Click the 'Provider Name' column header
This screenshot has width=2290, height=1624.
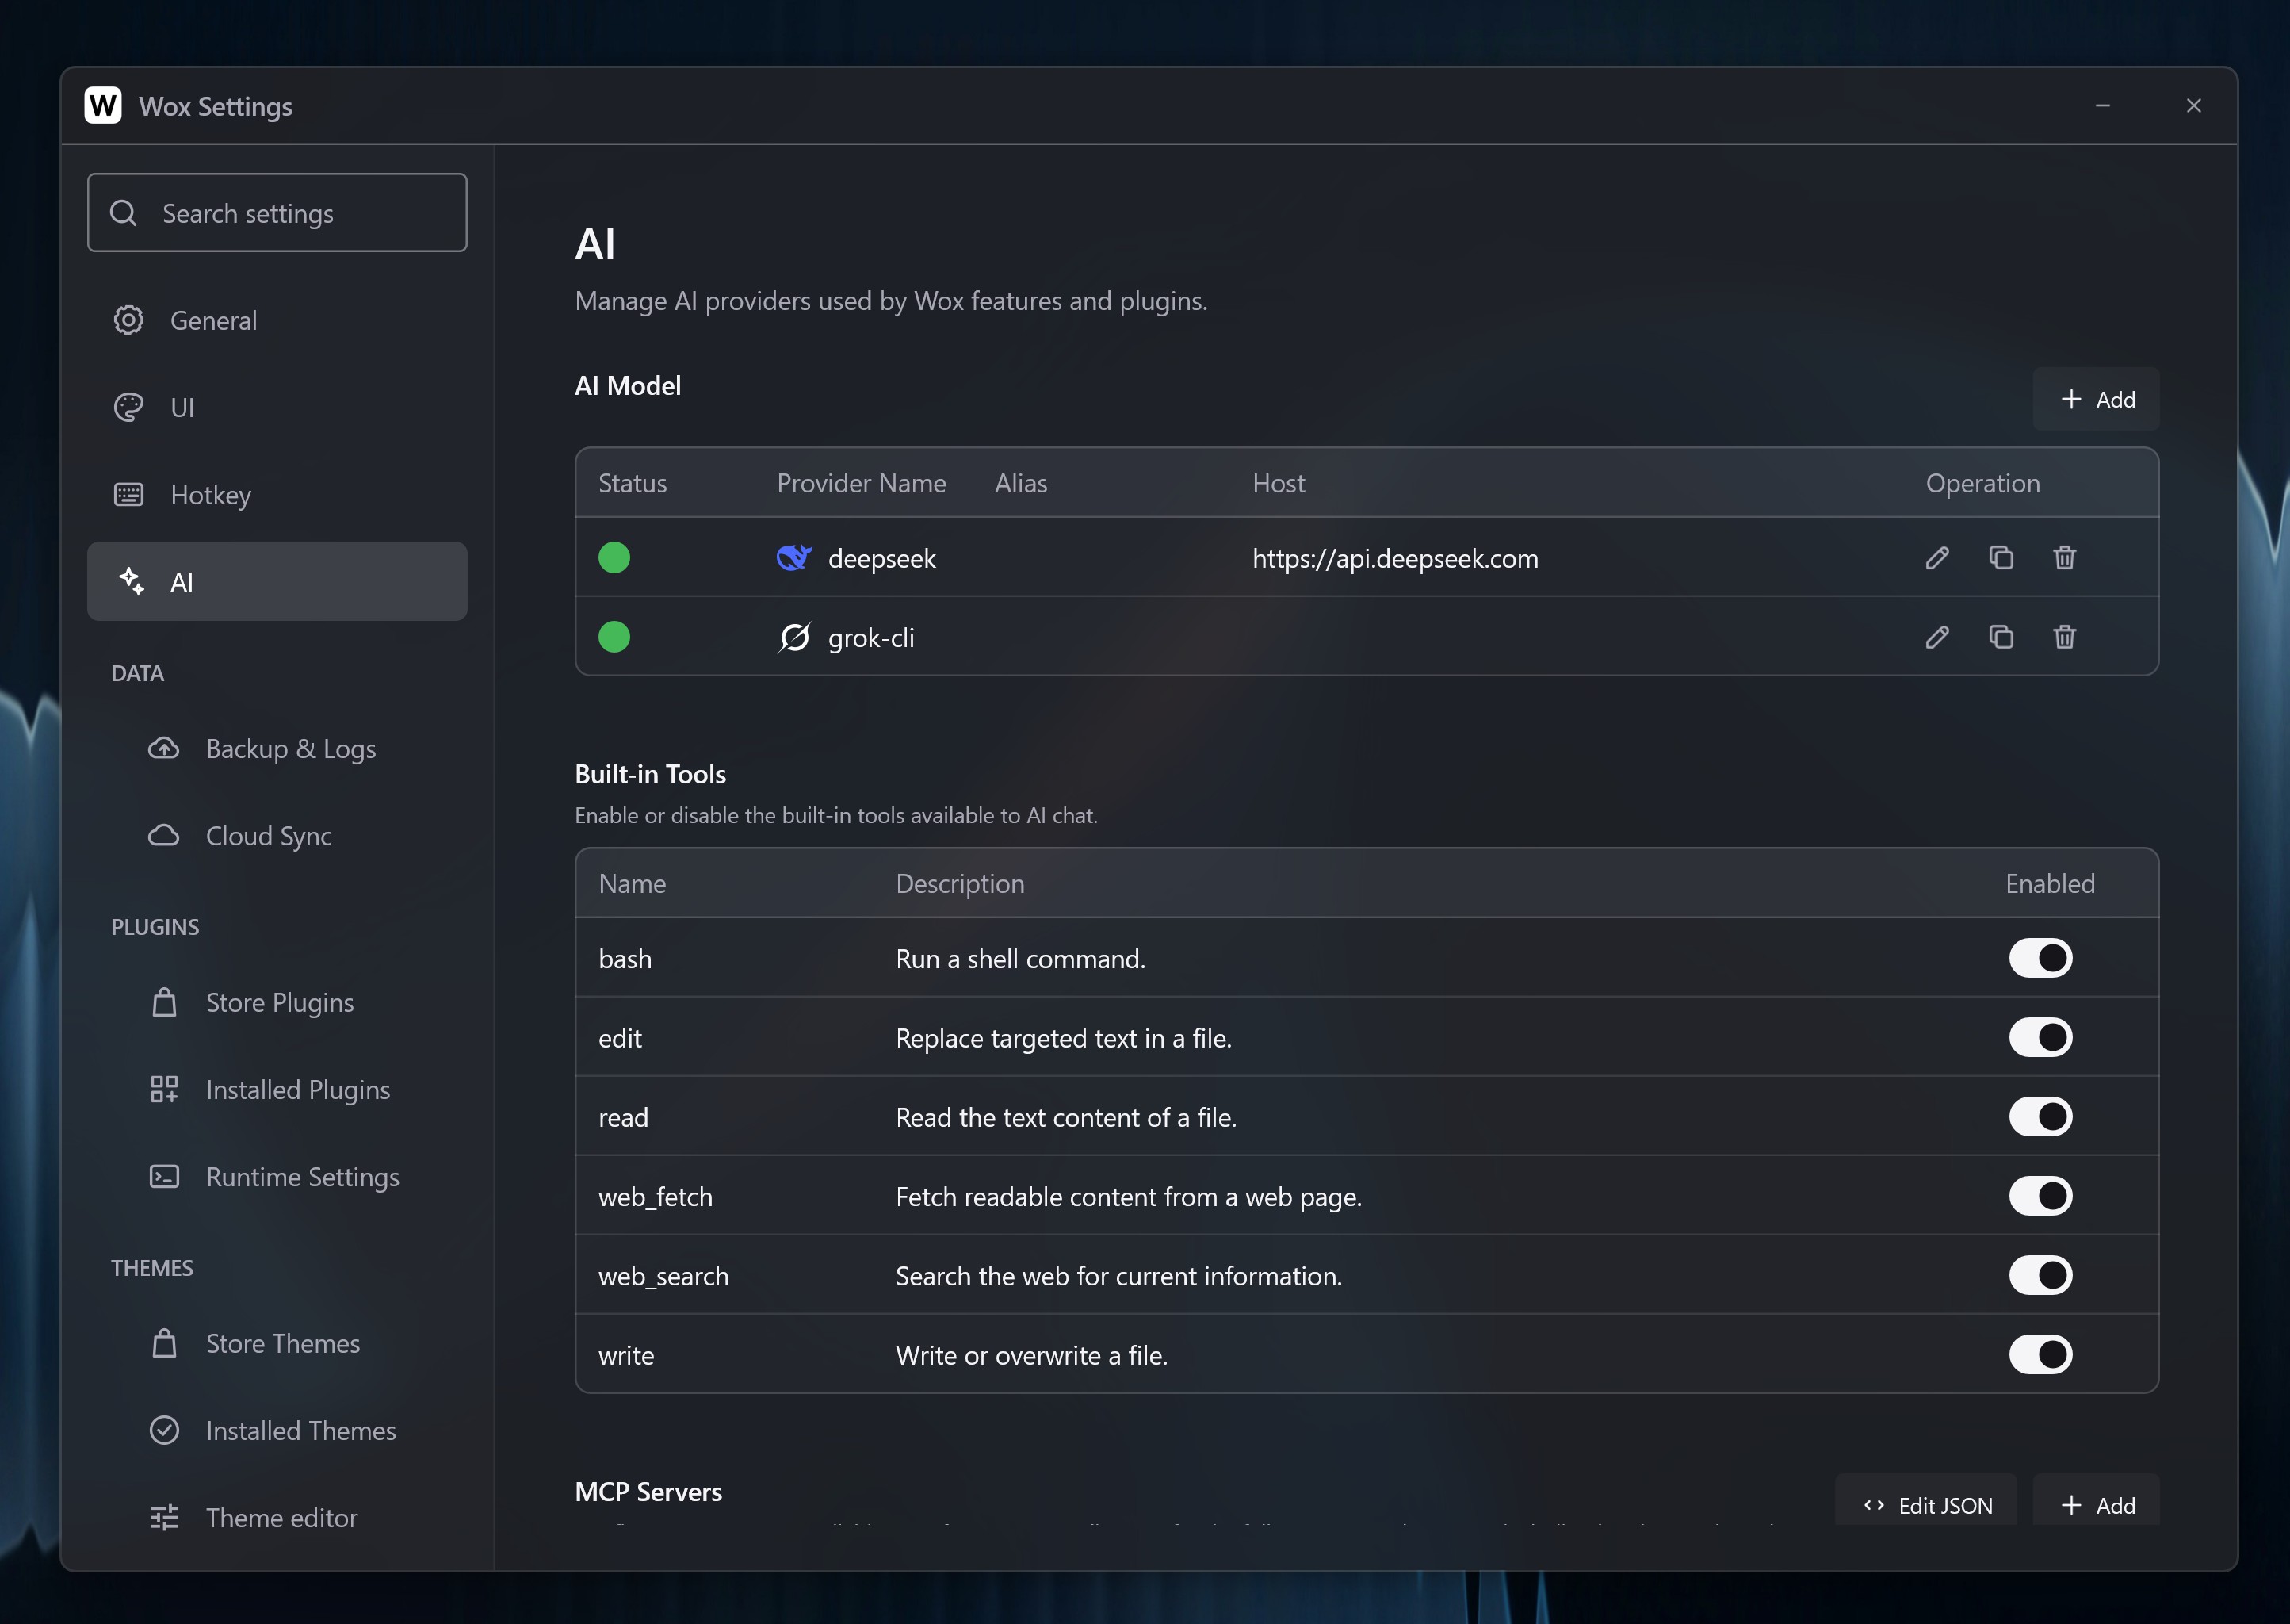[861, 483]
